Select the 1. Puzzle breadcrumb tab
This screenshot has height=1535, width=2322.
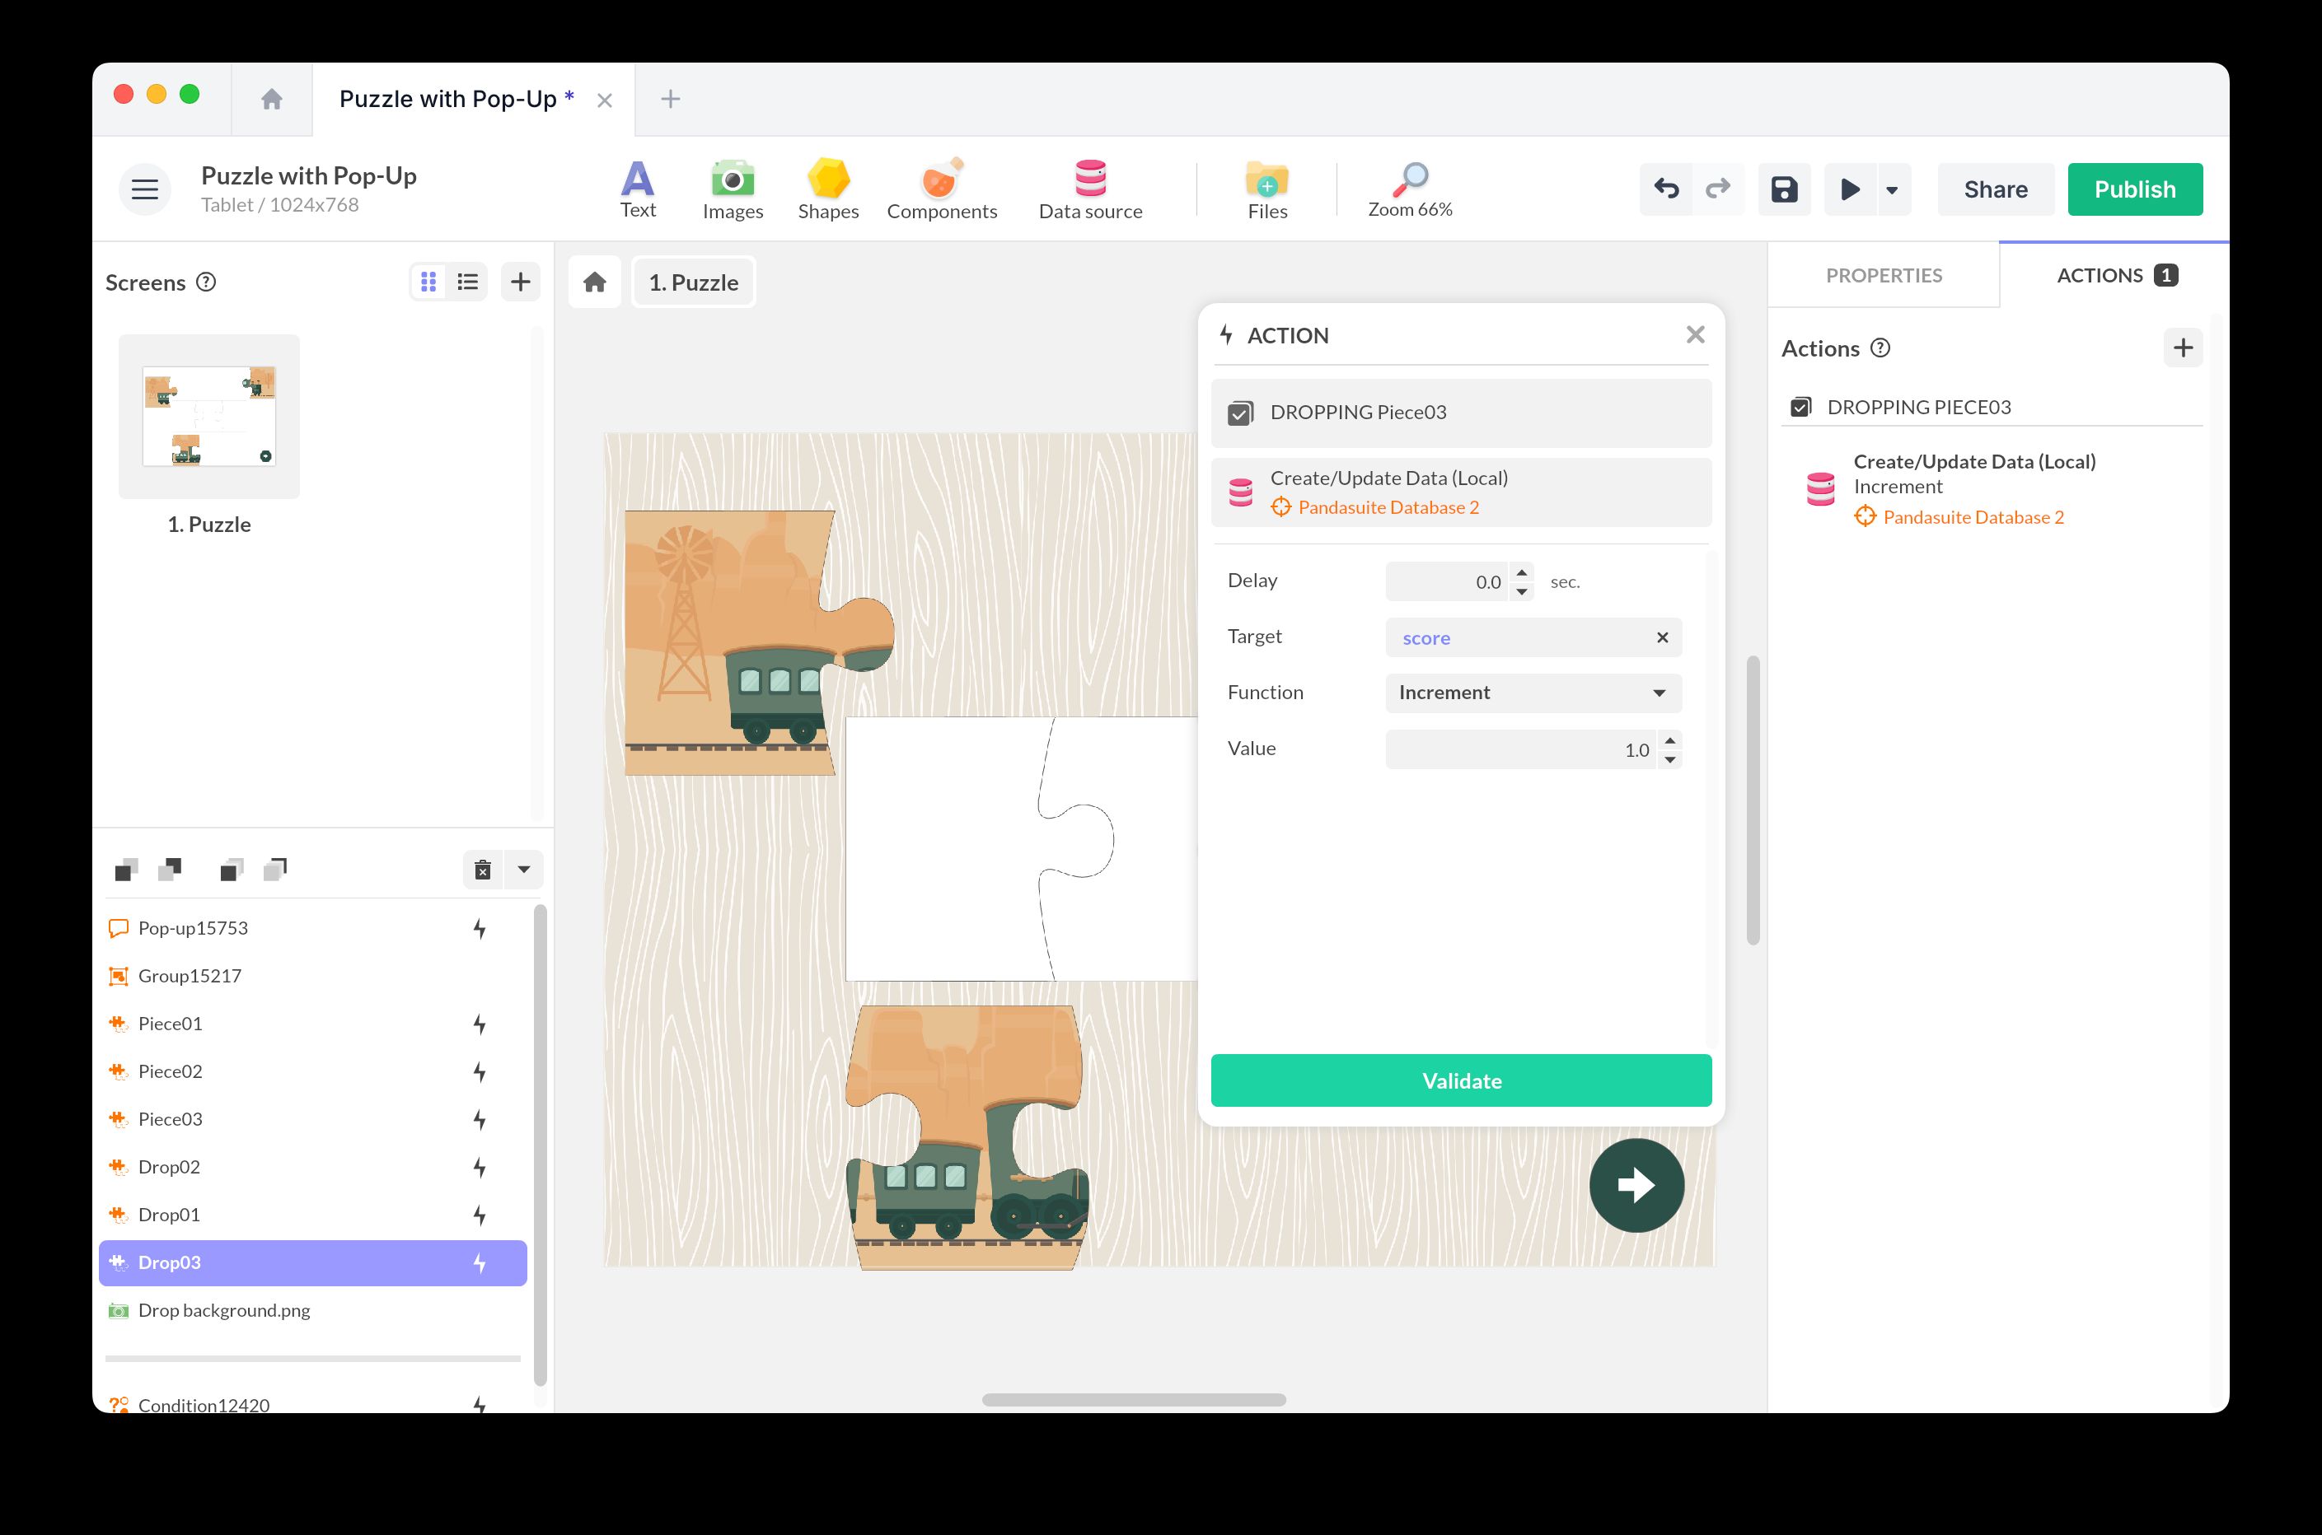[x=693, y=282]
